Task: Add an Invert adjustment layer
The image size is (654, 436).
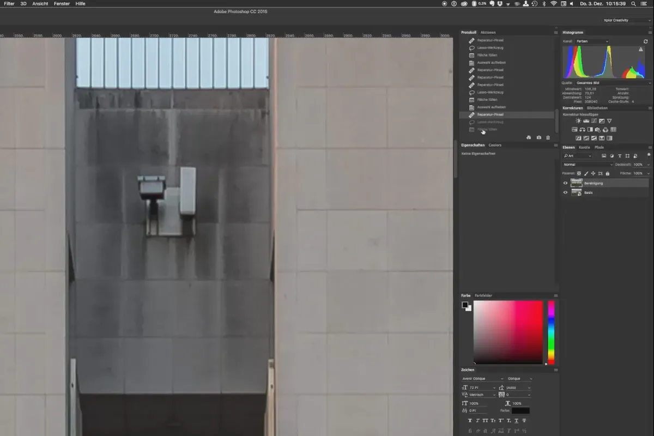Action: tap(578, 138)
